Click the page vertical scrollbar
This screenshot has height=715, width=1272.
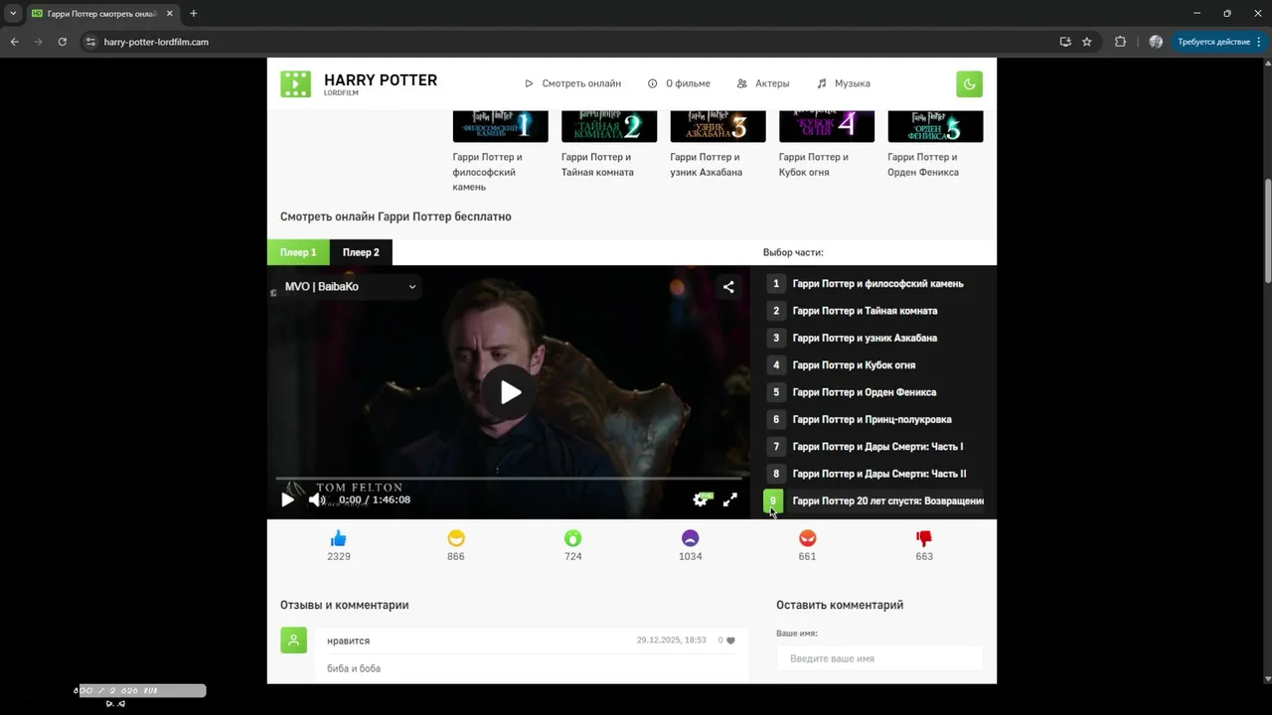pos(1267,230)
